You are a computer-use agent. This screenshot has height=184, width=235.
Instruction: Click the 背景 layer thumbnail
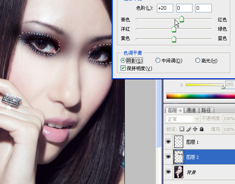tap(179, 171)
